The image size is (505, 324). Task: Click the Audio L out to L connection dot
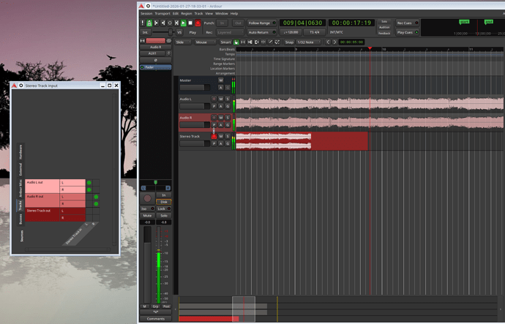tap(89, 182)
